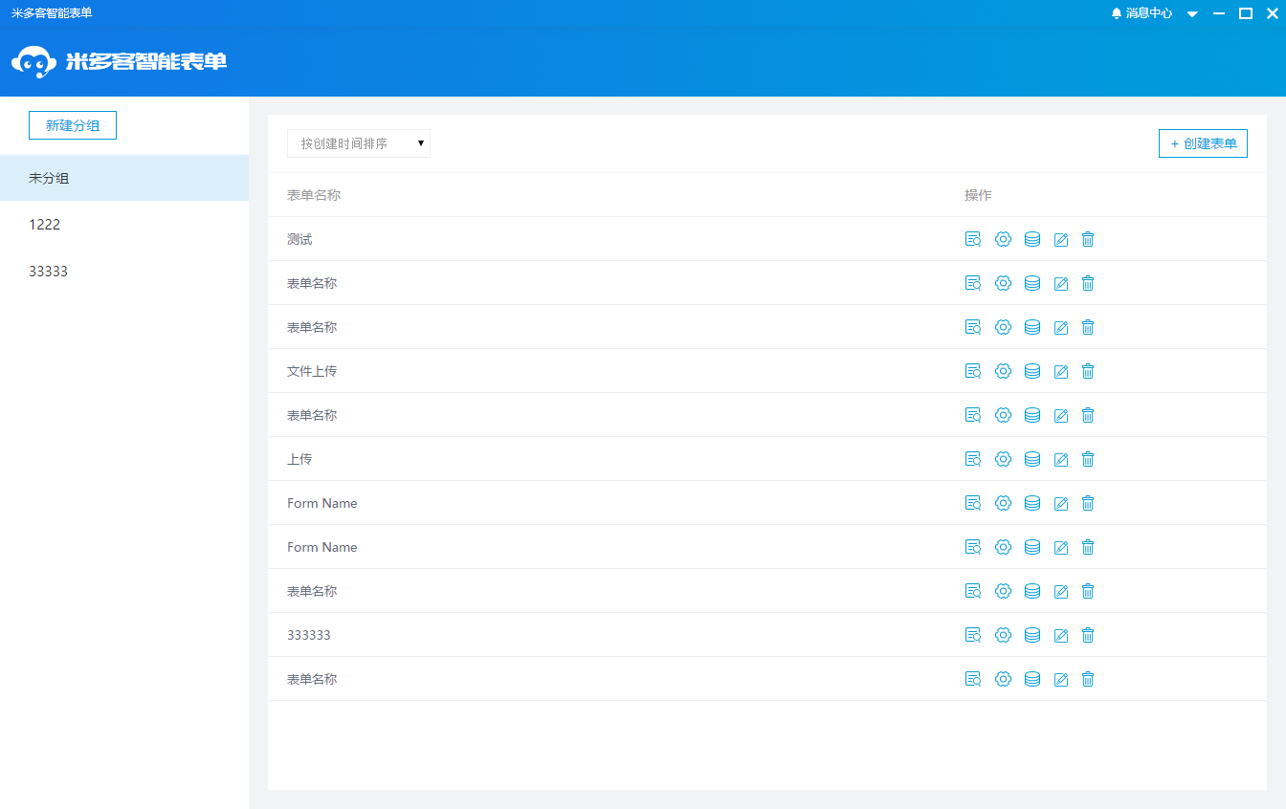Click edit icon for 333333 form
The image size is (1286, 809).
click(x=1060, y=635)
